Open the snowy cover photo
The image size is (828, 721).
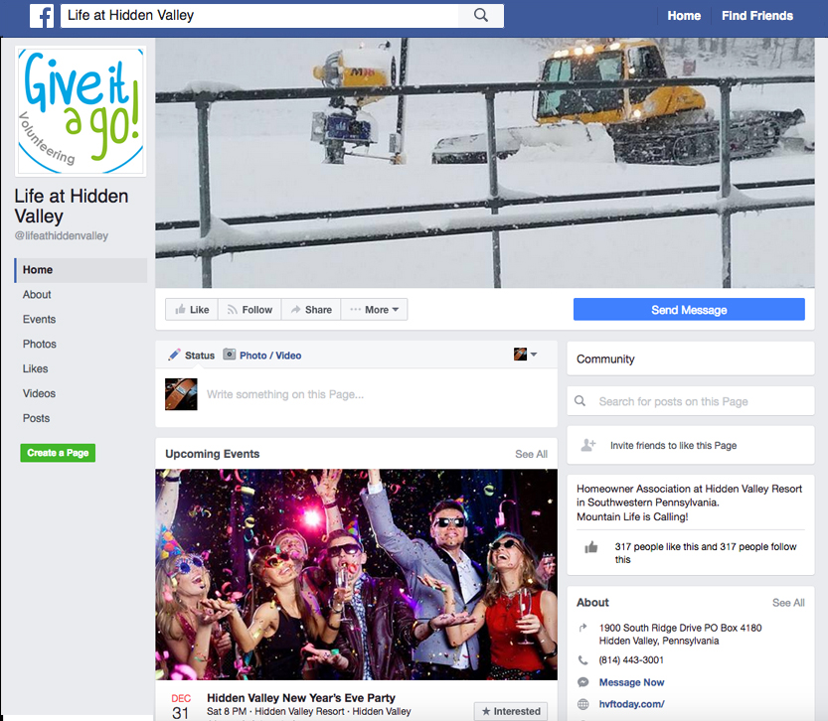pos(485,163)
